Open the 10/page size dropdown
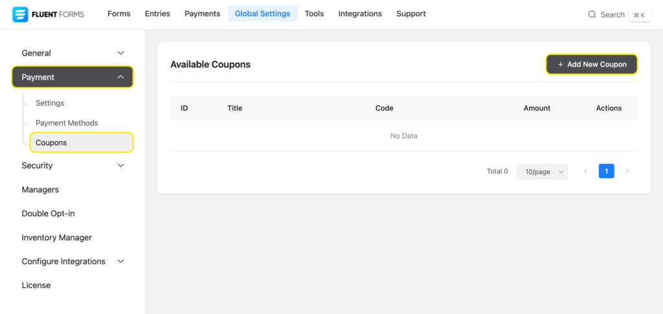Image resolution: width=663 pixels, height=314 pixels. 542,172
